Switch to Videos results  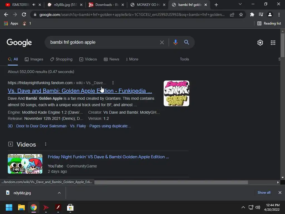[88, 59]
